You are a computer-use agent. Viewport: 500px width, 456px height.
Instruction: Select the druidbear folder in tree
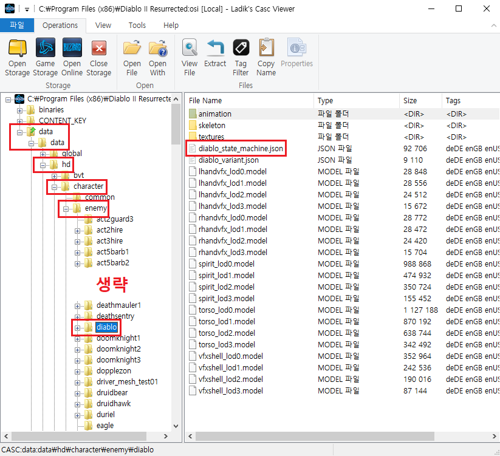point(112,393)
